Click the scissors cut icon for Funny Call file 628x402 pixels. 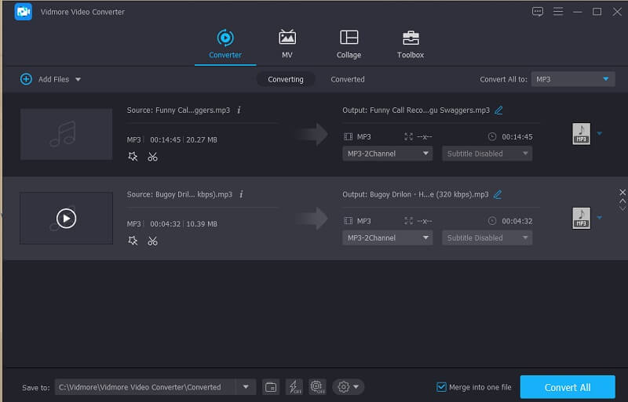pos(152,157)
